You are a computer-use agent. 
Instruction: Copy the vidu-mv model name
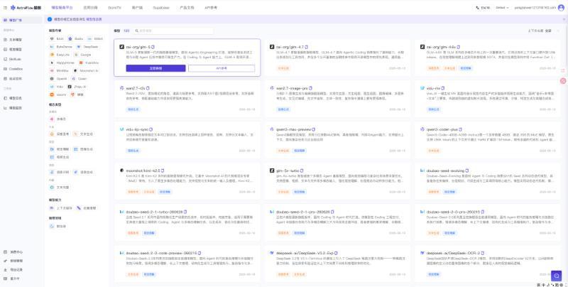(x=442, y=88)
